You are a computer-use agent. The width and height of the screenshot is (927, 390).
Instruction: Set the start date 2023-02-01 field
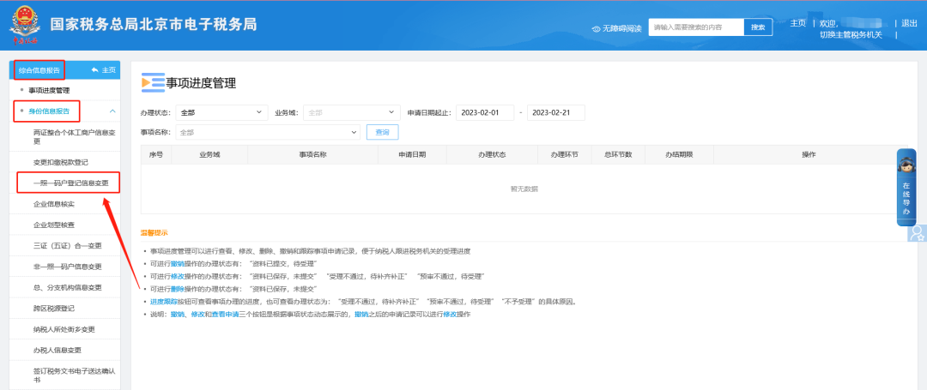485,112
